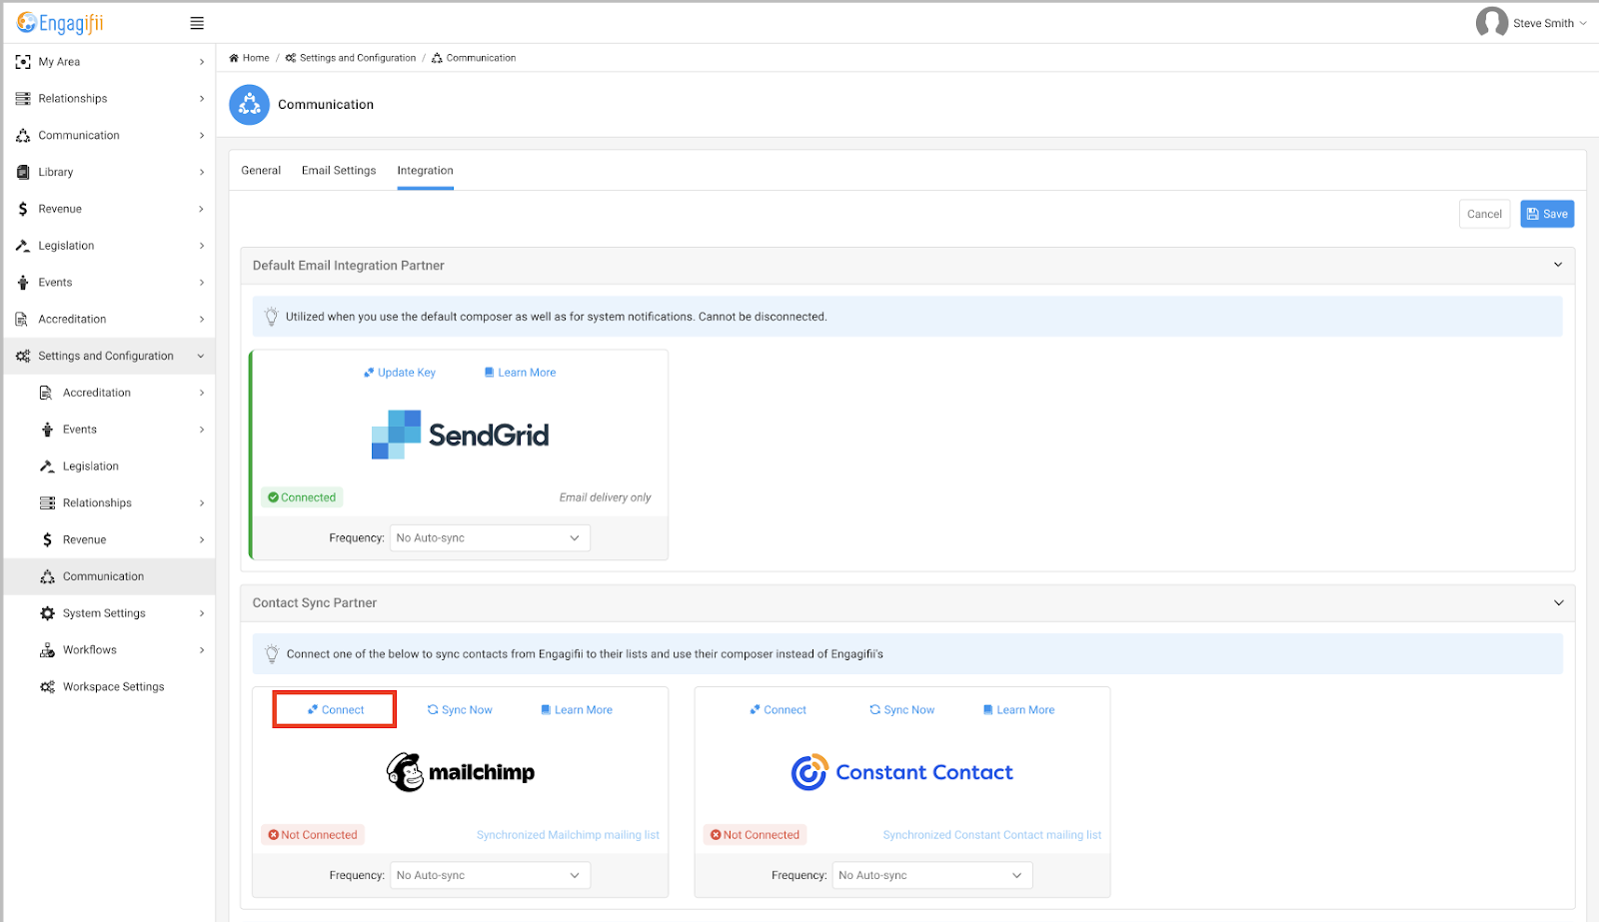Expand My Area sidebar chevron
Viewport: 1599px width, 922px height.
point(202,62)
